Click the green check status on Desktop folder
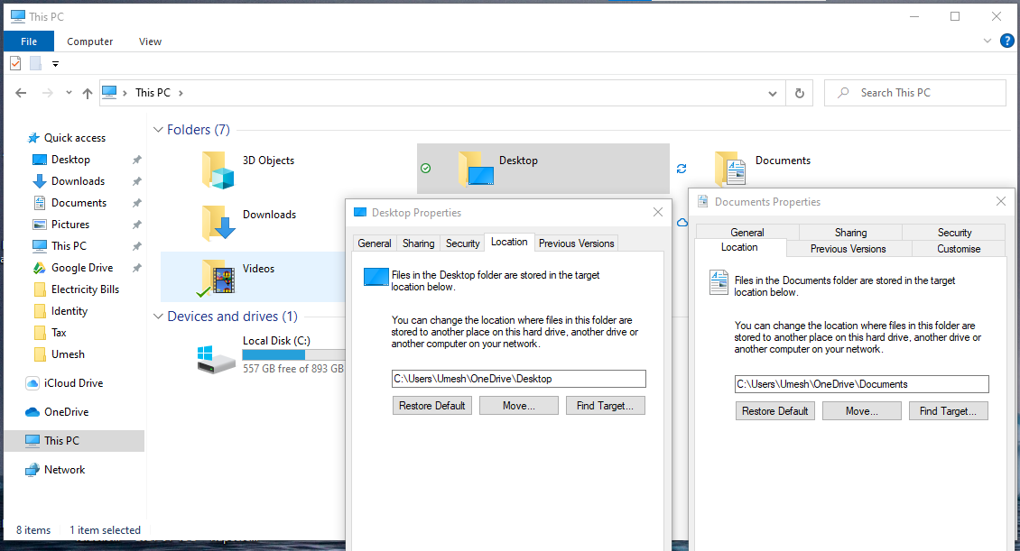This screenshot has width=1020, height=551. click(425, 169)
